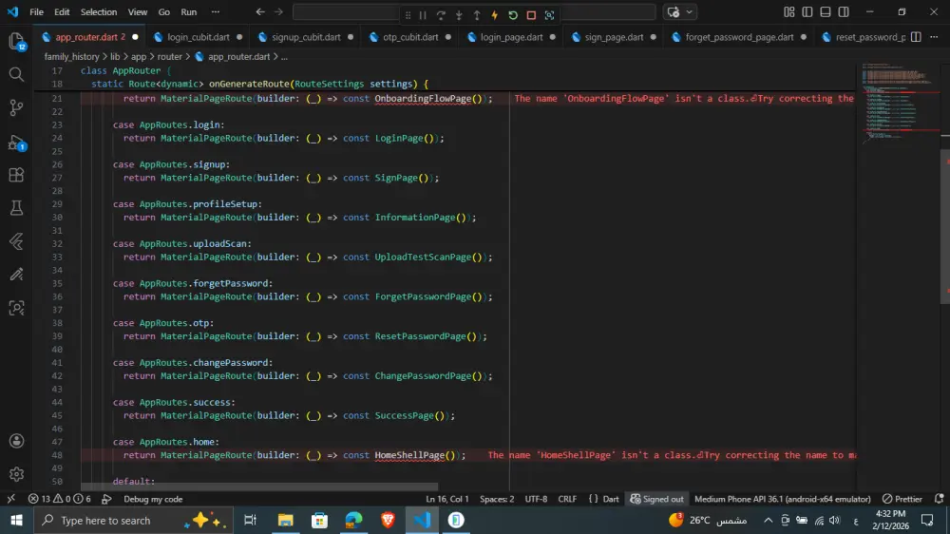This screenshot has height=534, width=950.
Task: Open the Copilot chat icon in title bar
Action: coord(674,12)
